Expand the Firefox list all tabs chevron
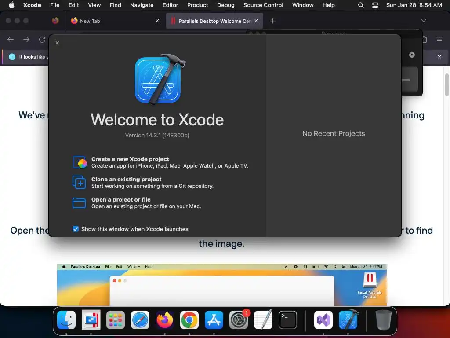 click(423, 21)
